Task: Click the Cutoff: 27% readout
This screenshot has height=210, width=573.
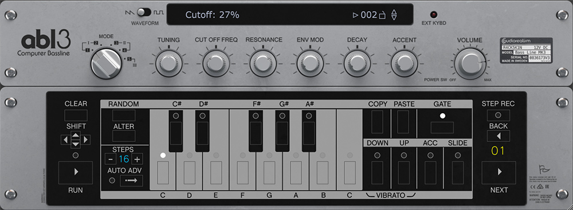Action: tap(213, 15)
